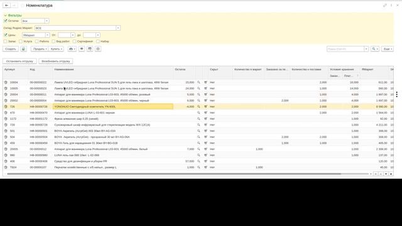Click the magnifier icon in row 1172
This screenshot has width=402, height=226.
[198, 119]
